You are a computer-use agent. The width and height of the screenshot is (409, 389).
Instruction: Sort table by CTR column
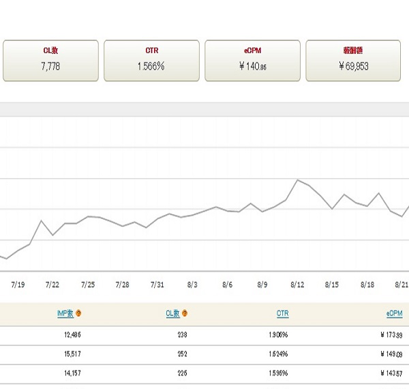click(282, 313)
